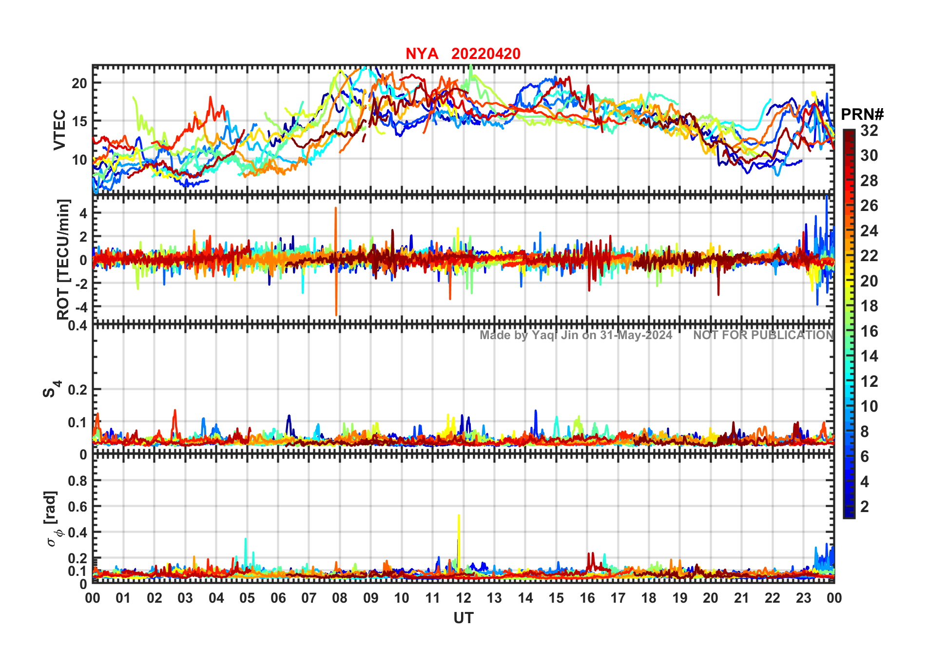Image resolution: width=927 pixels, height=648 pixels.
Task: Click colorbar tick label 16
Action: (869, 331)
